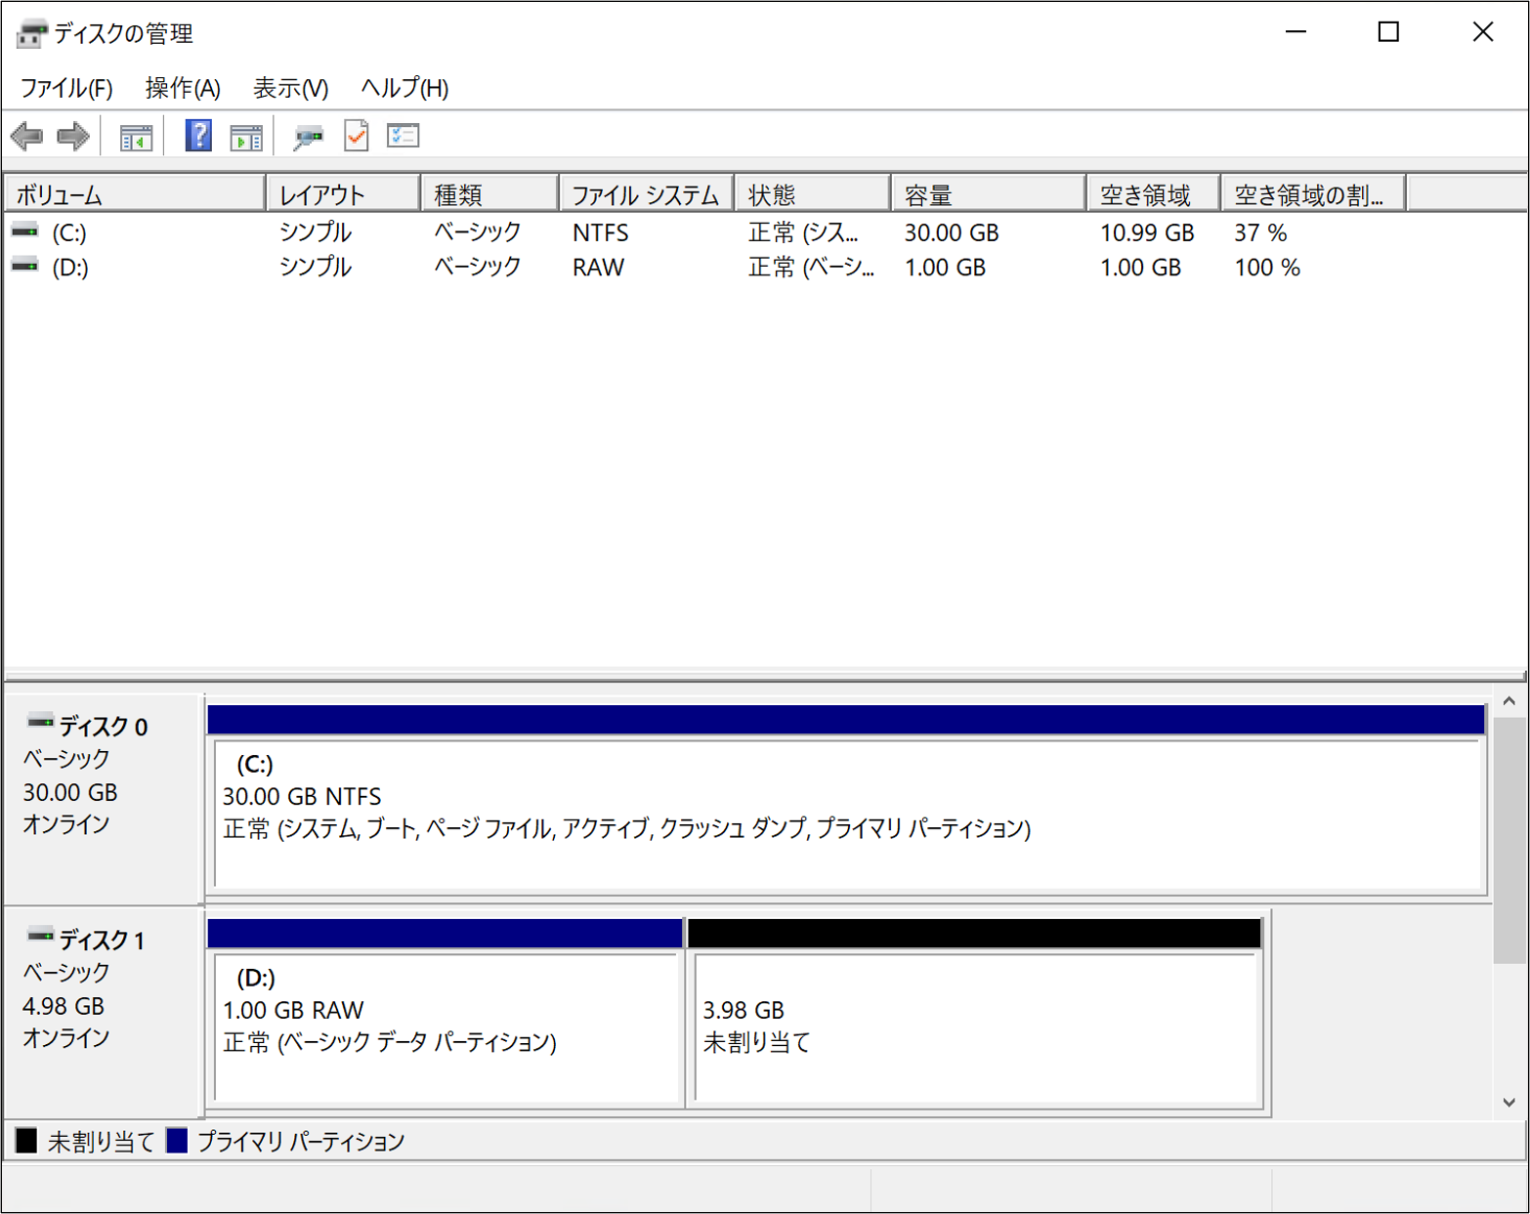
Task: Select the 3.98 GB unallocated region
Action: coord(974,1026)
